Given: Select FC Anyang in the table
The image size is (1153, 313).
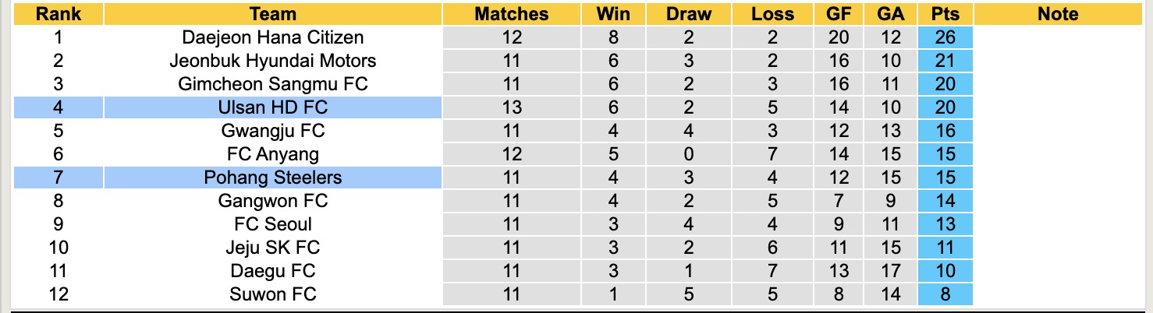Looking at the screenshot, I should 273,154.
